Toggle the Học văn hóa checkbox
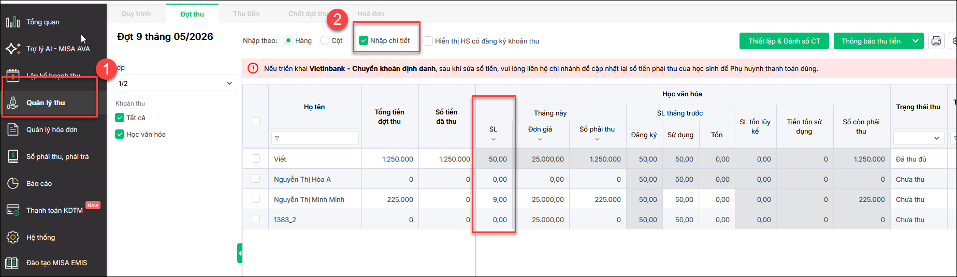The image size is (957, 277). click(120, 134)
